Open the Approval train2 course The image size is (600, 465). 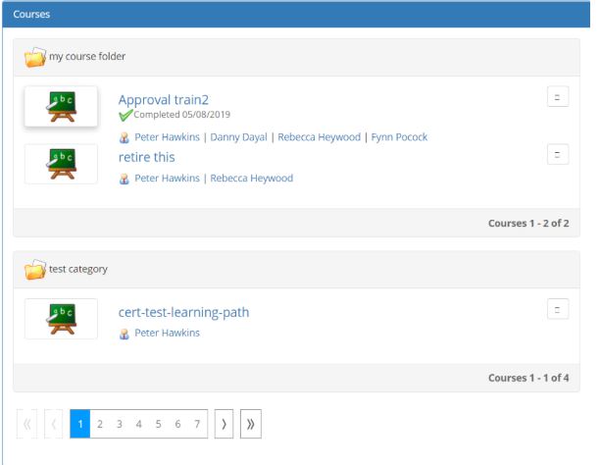click(x=164, y=100)
